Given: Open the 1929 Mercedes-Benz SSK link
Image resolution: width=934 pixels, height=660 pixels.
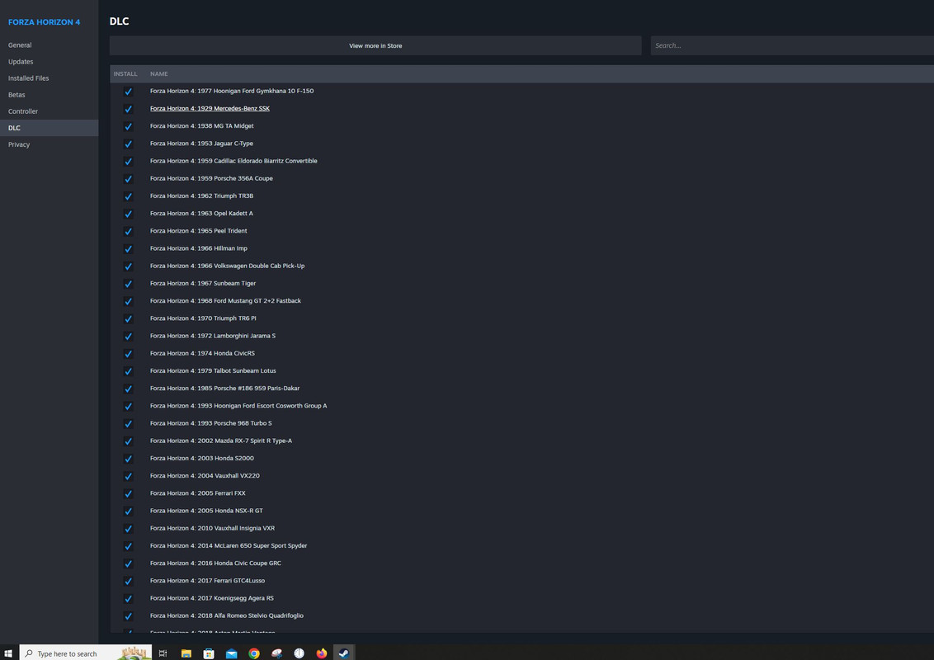Looking at the screenshot, I should click(210, 108).
